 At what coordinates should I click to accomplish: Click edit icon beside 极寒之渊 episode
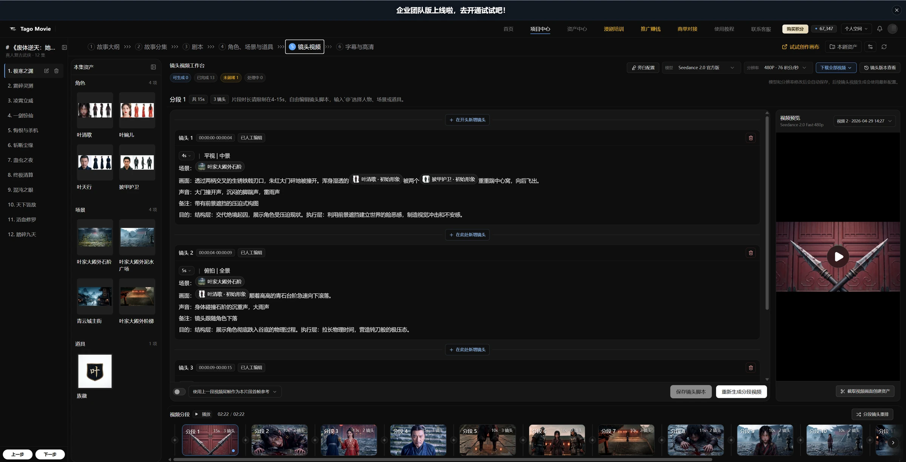click(46, 71)
